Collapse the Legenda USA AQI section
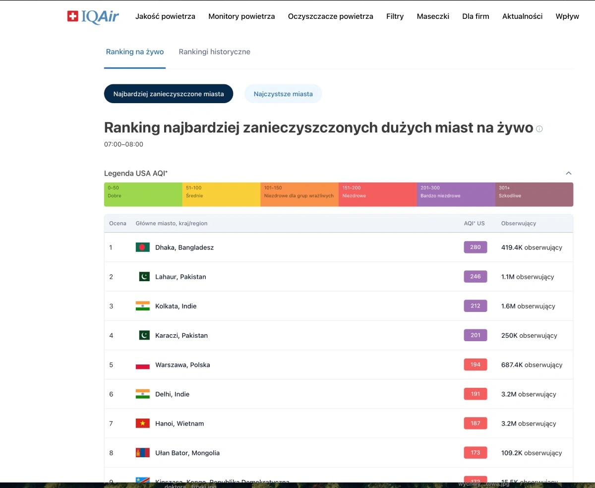The height and width of the screenshot is (488, 595). 569,173
